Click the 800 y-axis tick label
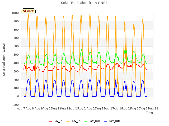 pyautogui.click(x=16, y=30)
